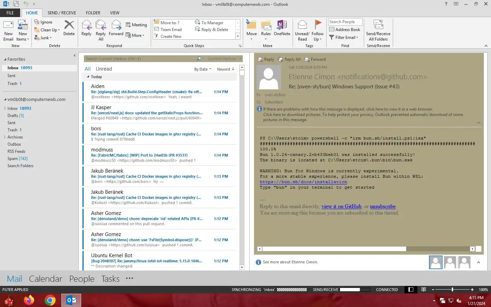This screenshot has width=491, height=307.
Task: Click the Ignore conversation button
Action: coord(43,22)
